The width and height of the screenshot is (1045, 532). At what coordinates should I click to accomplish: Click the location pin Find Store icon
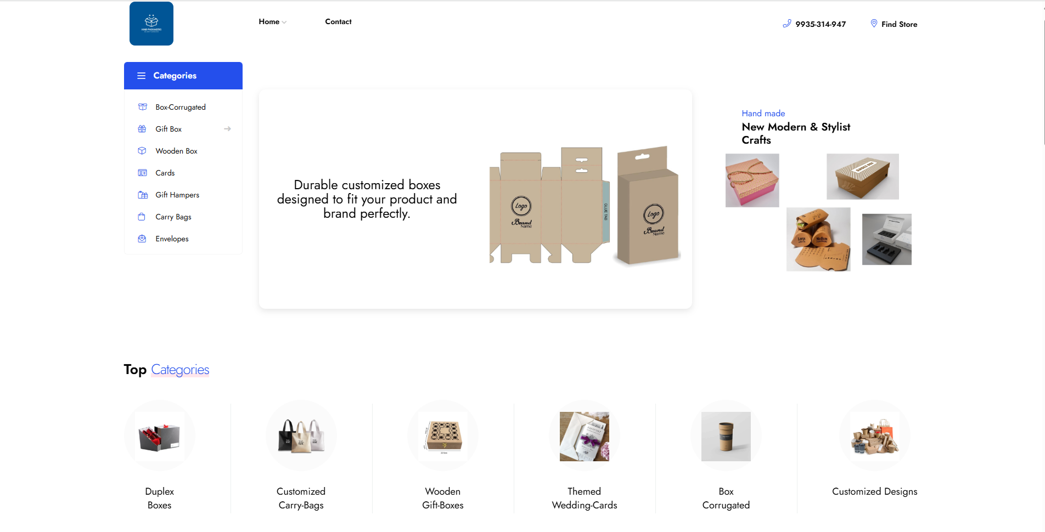874,24
